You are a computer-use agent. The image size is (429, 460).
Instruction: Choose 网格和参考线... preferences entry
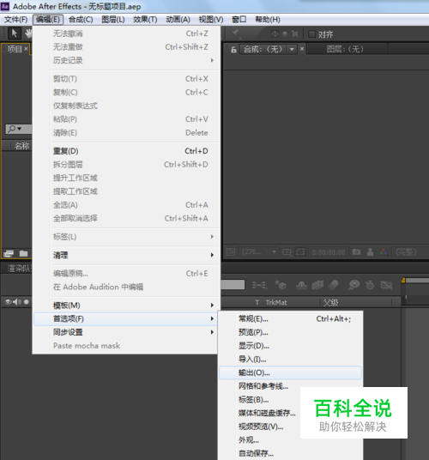pos(263,386)
